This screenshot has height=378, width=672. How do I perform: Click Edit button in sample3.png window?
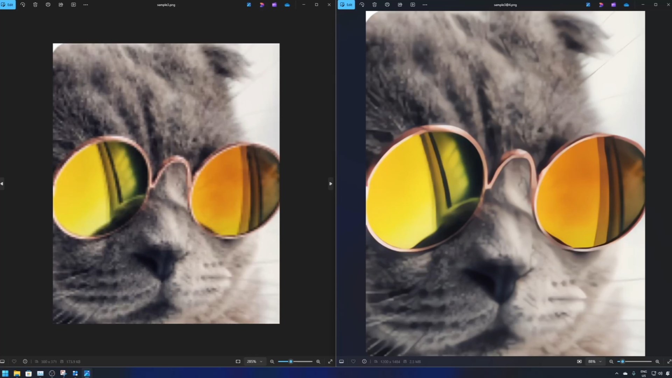point(8,5)
